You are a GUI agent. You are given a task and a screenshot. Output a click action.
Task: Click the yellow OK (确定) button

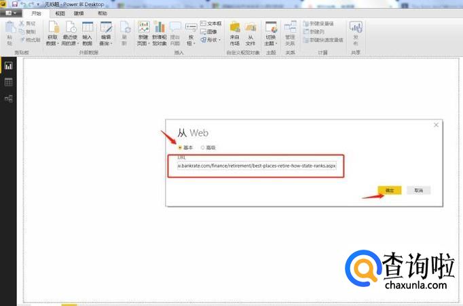coord(390,191)
